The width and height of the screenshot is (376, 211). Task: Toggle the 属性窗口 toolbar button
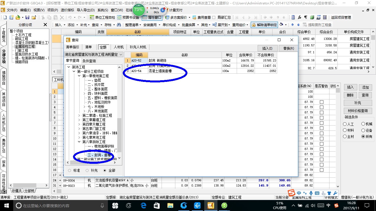pos(152,17)
